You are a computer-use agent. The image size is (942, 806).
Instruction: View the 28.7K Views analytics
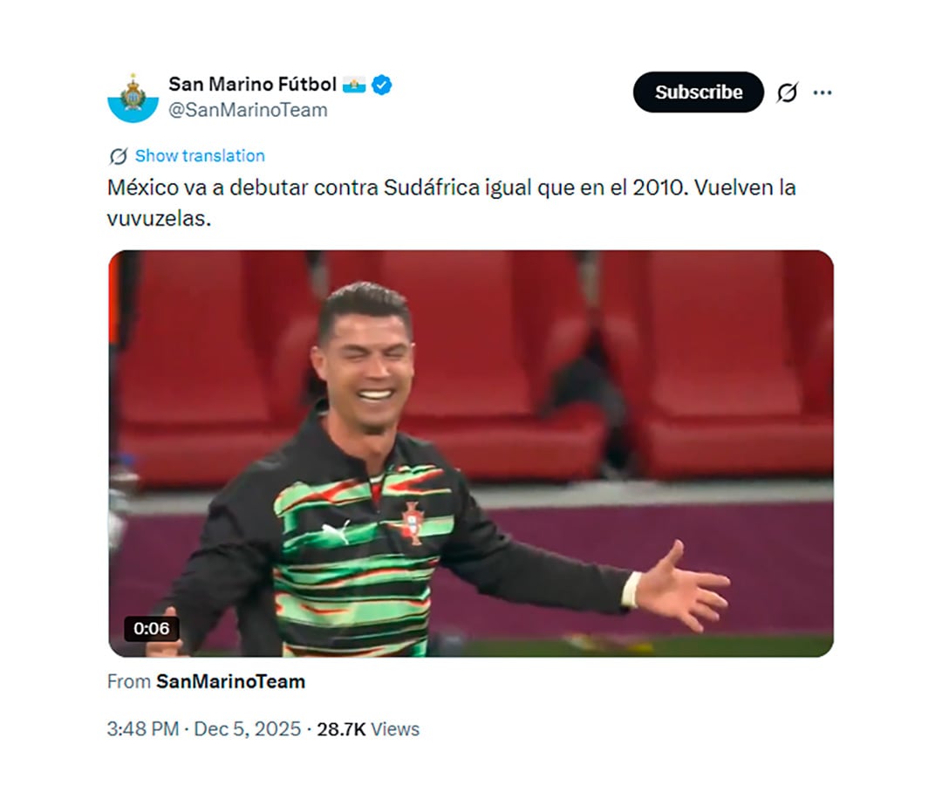(x=368, y=728)
